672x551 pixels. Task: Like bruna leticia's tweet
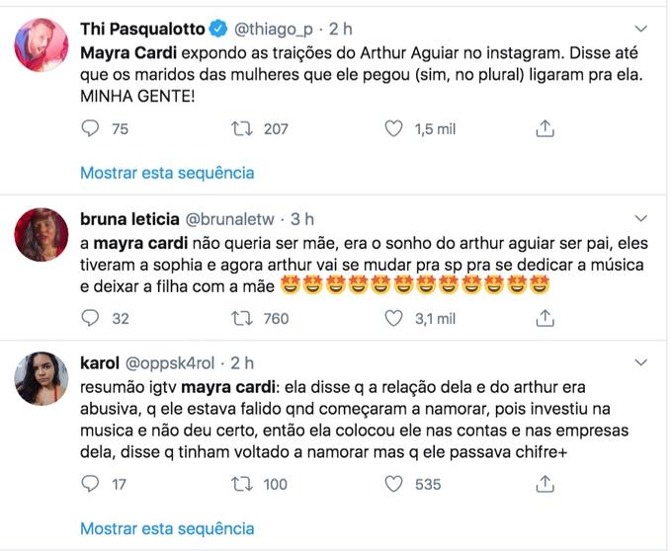(393, 318)
